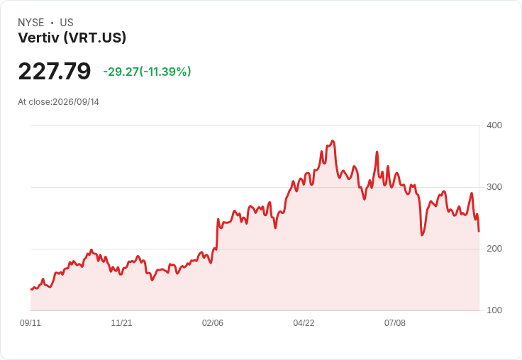Click the final data point of the price line

(x=479, y=231)
